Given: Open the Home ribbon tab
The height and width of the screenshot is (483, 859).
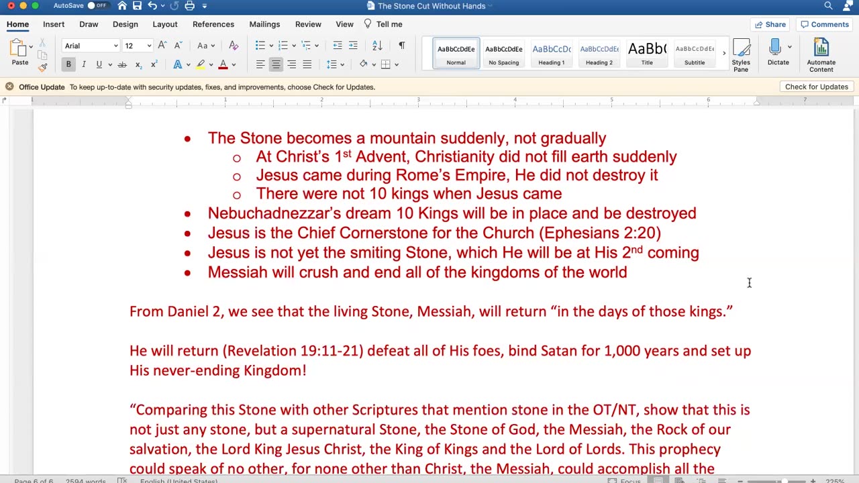Looking at the screenshot, I should (x=17, y=24).
